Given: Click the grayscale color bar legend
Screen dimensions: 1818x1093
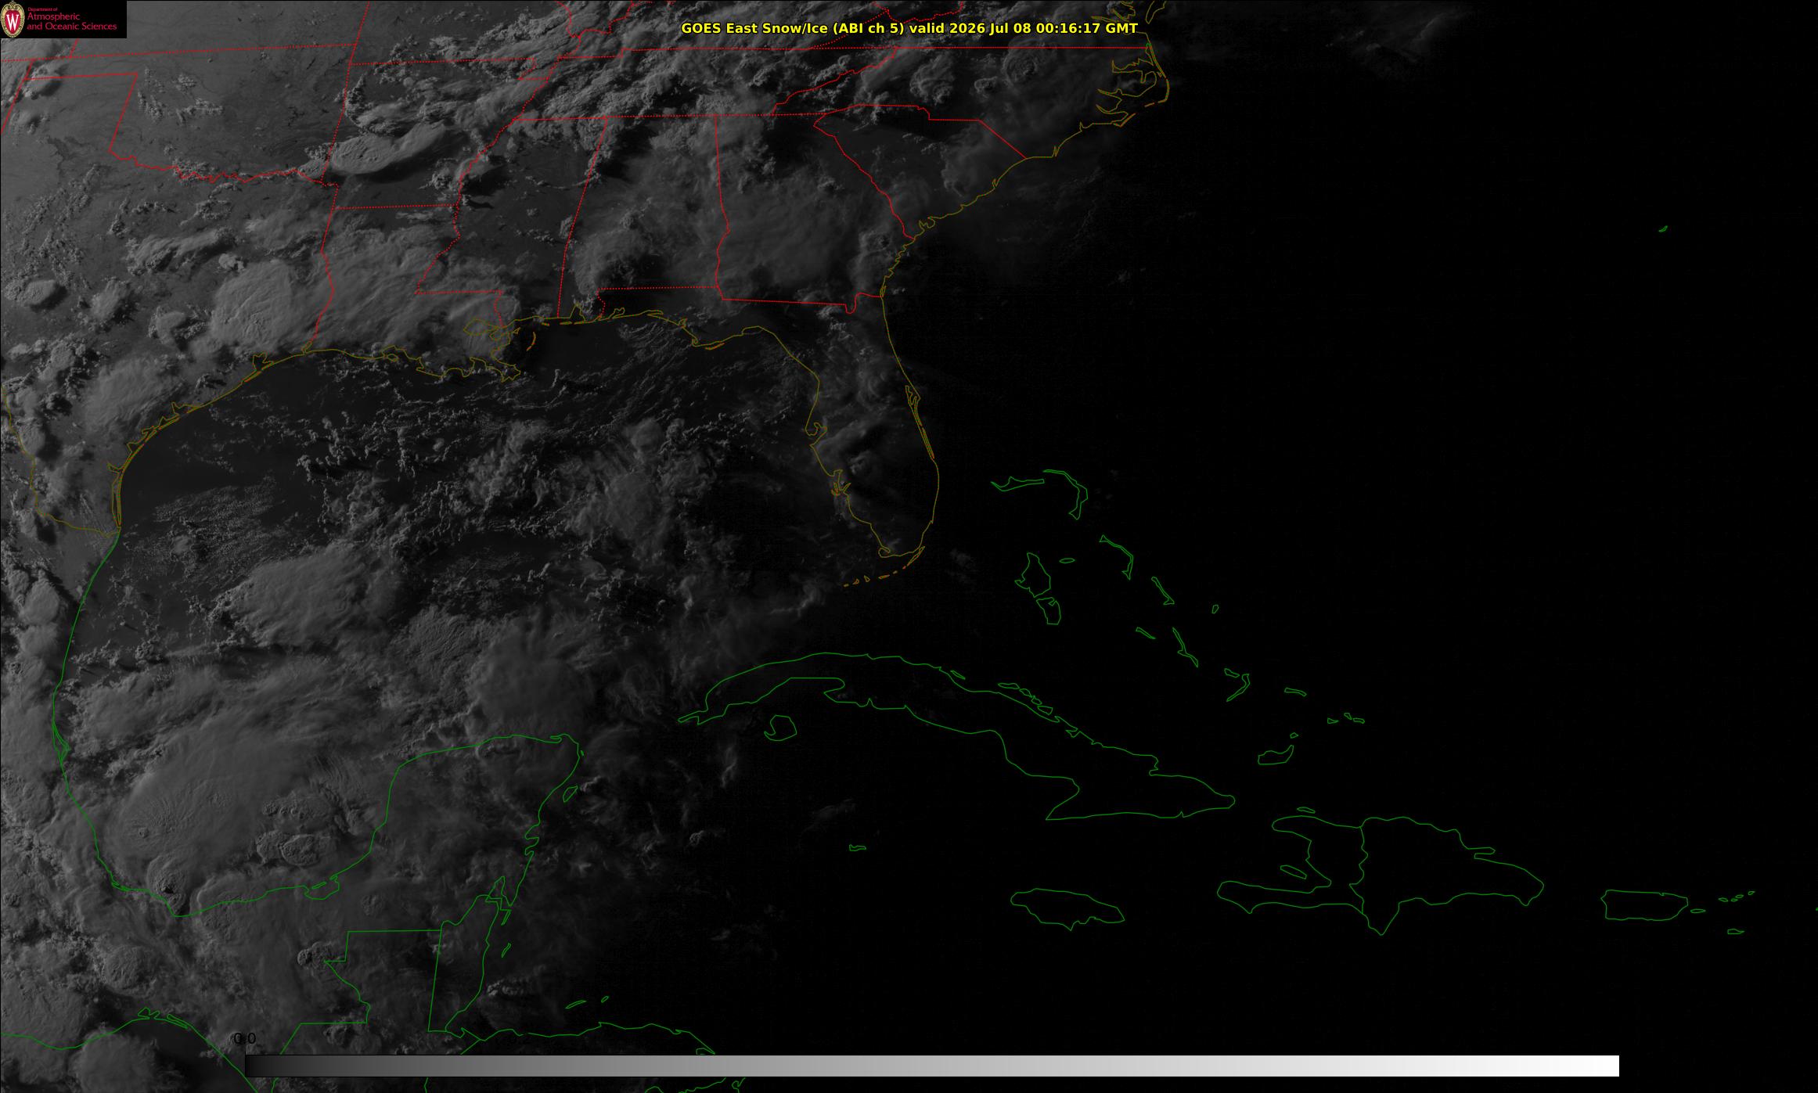Looking at the screenshot, I should tap(932, 1066).
